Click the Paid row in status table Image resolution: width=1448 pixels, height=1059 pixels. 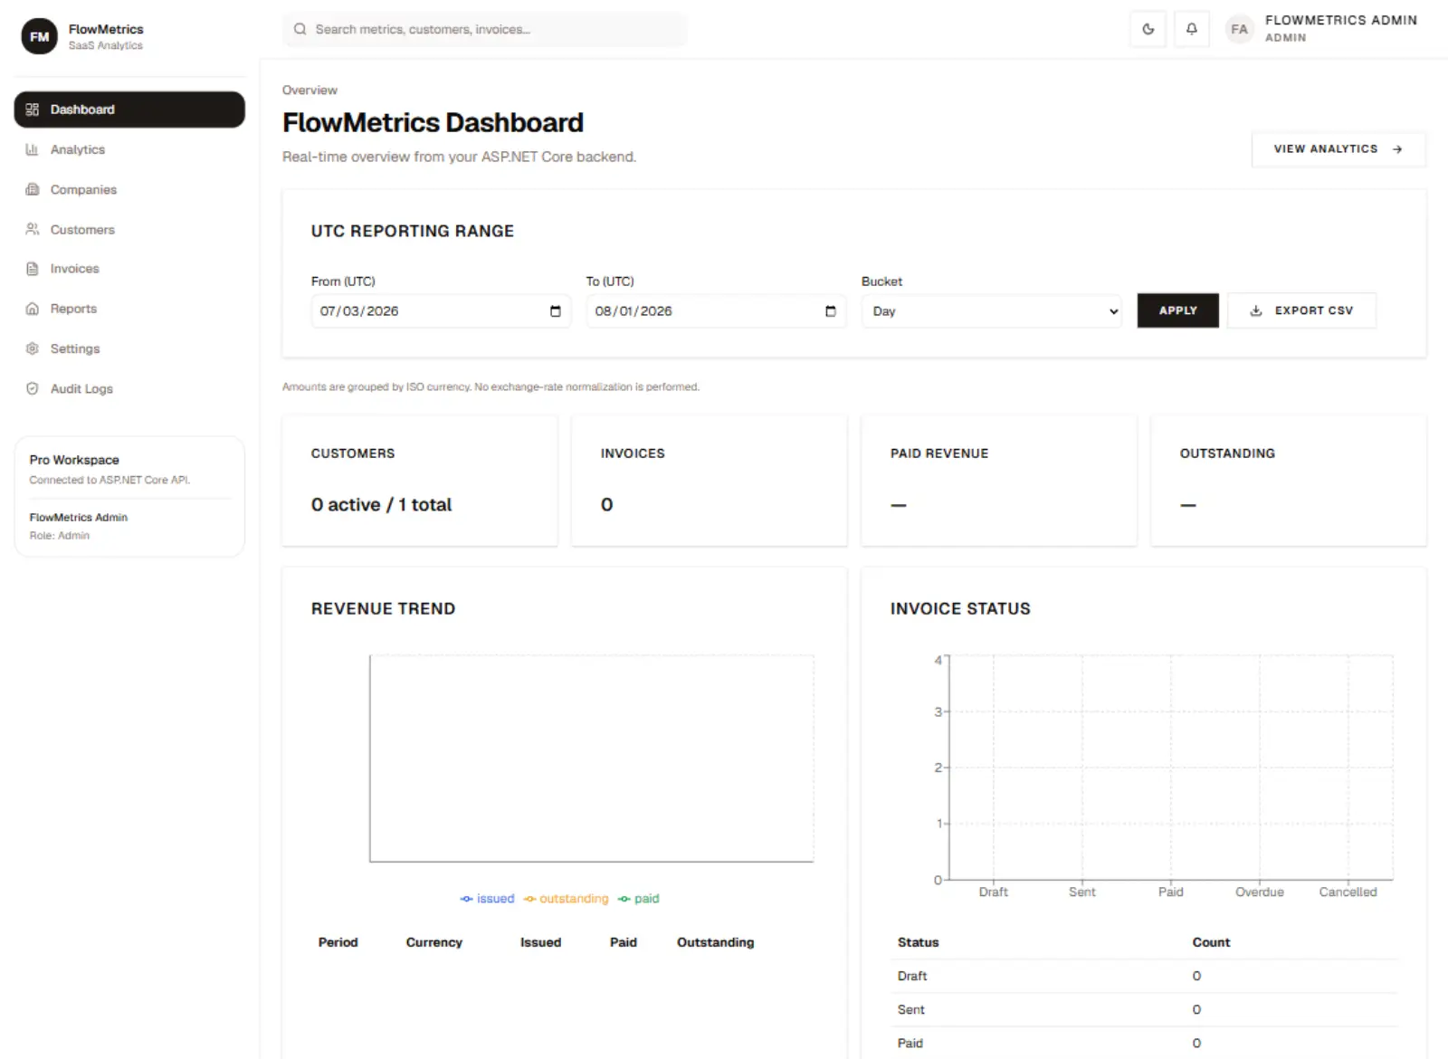pos(1144,1043)
